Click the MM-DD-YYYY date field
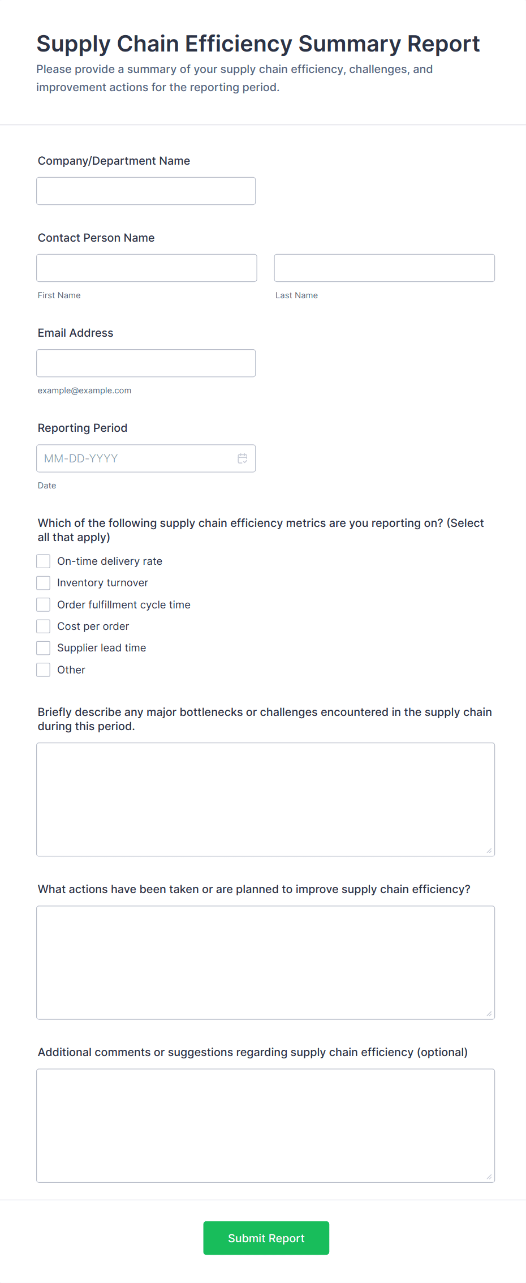Image resolution: width=526 pixels, height=1283 pixels. (x=130, y=458)
